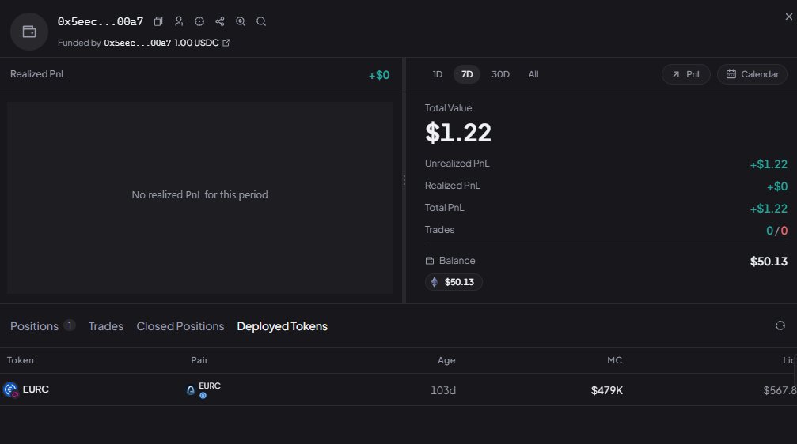797x444 pixels.
Task: Select the 7D time range
Action: pos(467,74)
